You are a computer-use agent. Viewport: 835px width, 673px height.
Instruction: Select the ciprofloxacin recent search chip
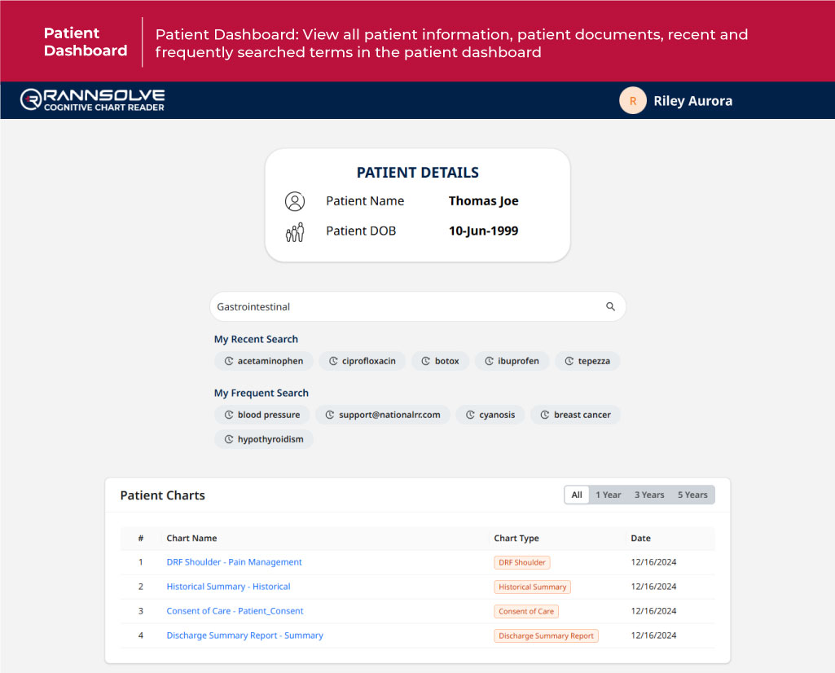coord(362,361)
